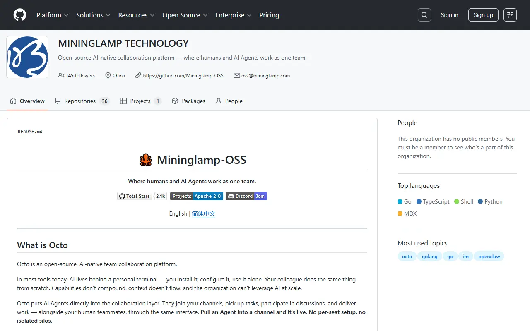The width and height of the screenshot is (530, 331).
Task: Switch to the Packages tab
Action: pos(188,101)
